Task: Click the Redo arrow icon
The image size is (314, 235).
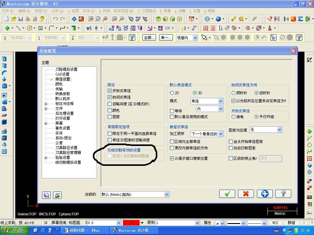Action: 63,19
